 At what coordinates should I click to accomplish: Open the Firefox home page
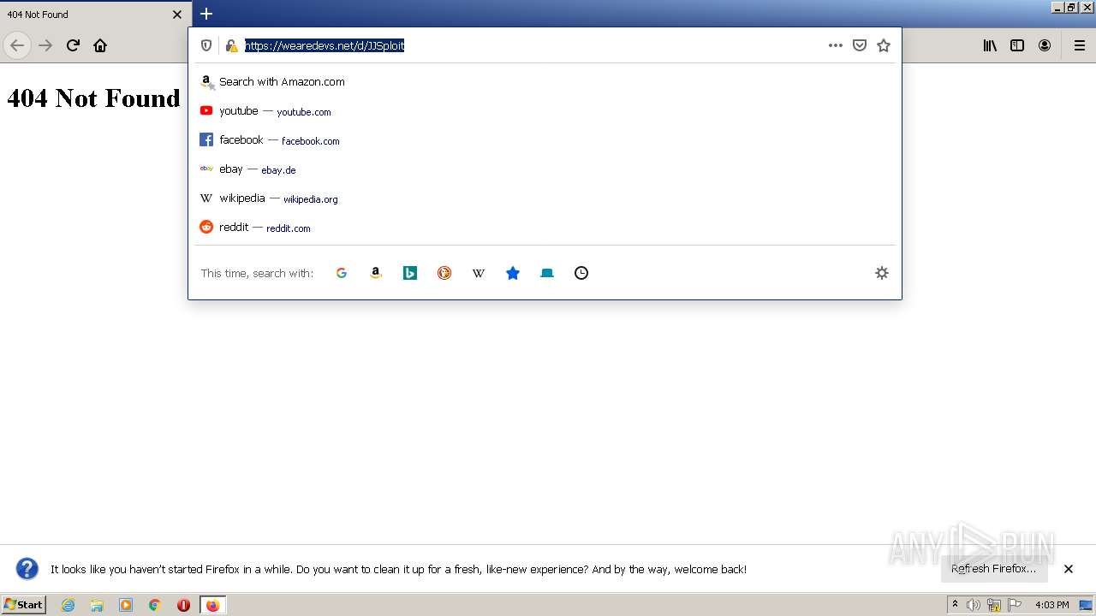pos(100,45)
